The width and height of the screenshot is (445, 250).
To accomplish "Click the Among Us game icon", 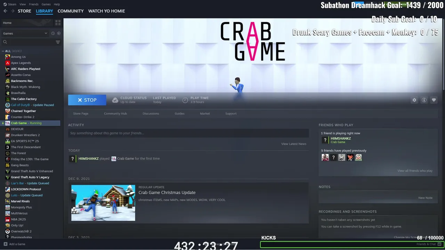I will tap(8, 57).
